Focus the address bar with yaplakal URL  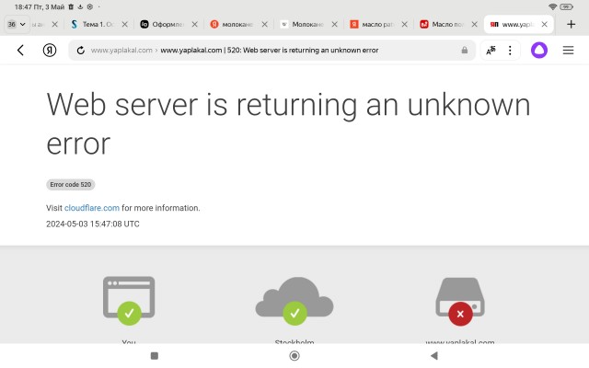[x=271, y=50]
